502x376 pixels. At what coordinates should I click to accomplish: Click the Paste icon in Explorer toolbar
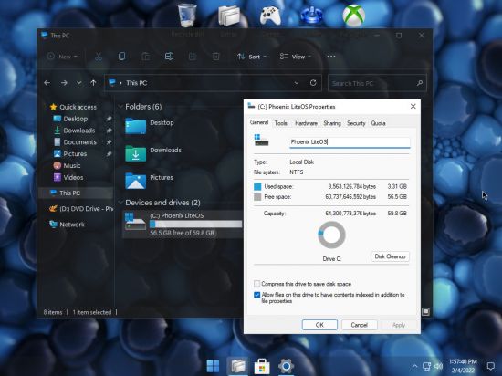pos(146,57)
